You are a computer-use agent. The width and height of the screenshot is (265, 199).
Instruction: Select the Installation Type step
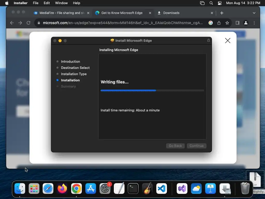pos(74,74)
